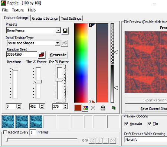Delete color stop with the X icon
The height and width of the screenshot is (147, 167).
93,108
